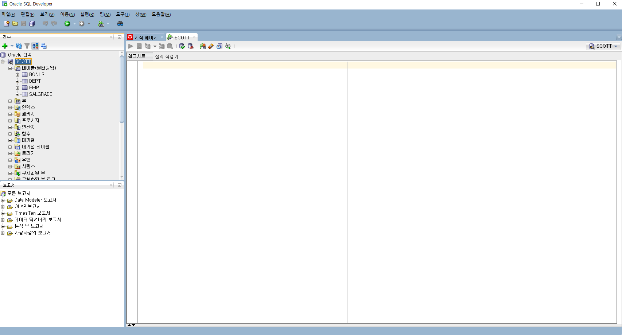Click the Redo arrow icon
The height and width of the screenshot is (335, 622).
coord(54,24)
